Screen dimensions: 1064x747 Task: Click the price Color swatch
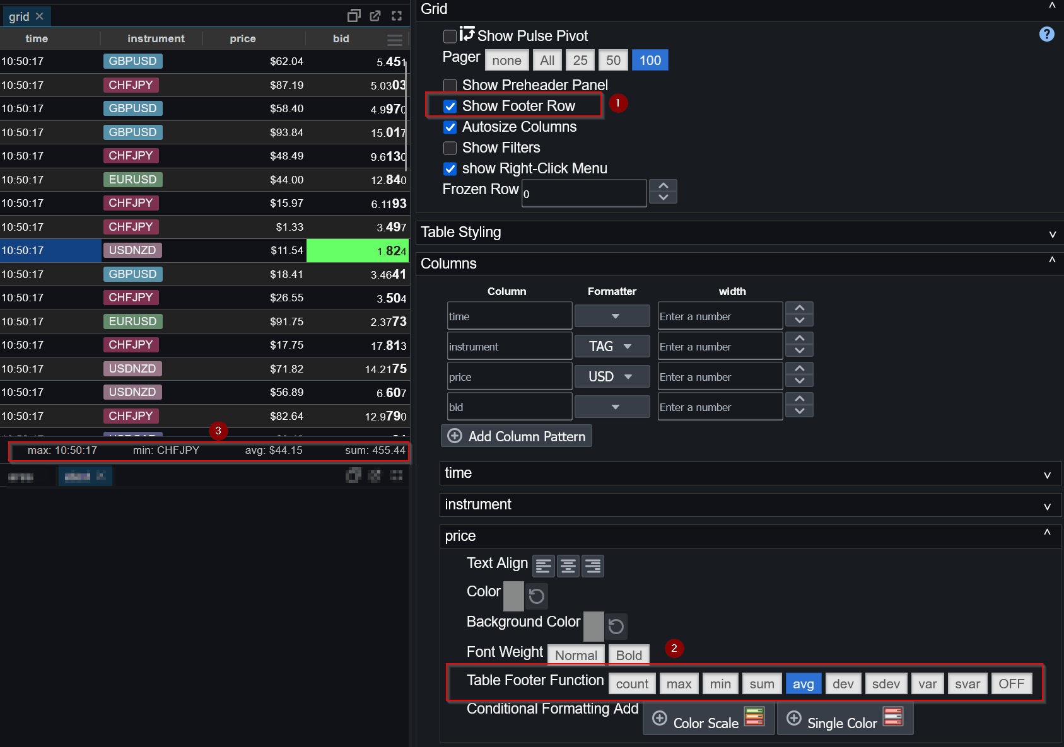pyautogui.click(x=513, y=596)
